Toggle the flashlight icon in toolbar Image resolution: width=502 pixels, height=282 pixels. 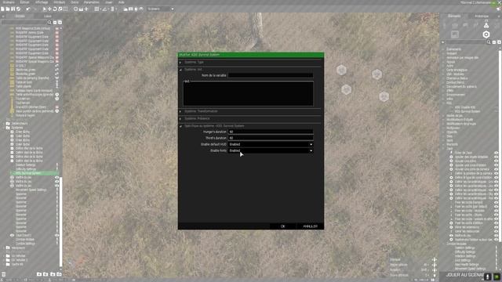click(x=136, y=9)
